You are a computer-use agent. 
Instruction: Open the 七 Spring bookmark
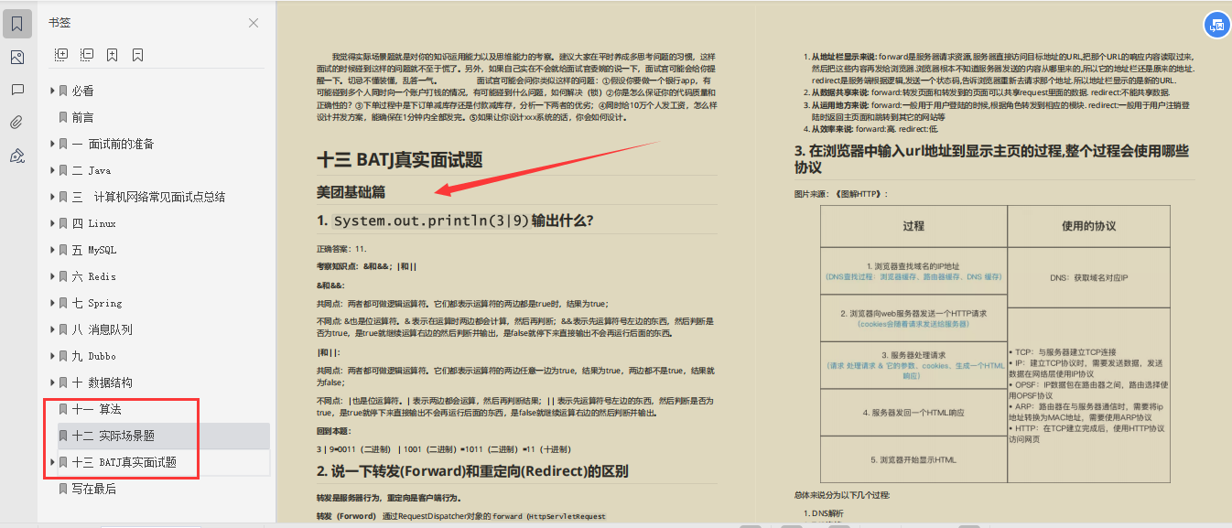pyautogui.click(x=97, y=303)
